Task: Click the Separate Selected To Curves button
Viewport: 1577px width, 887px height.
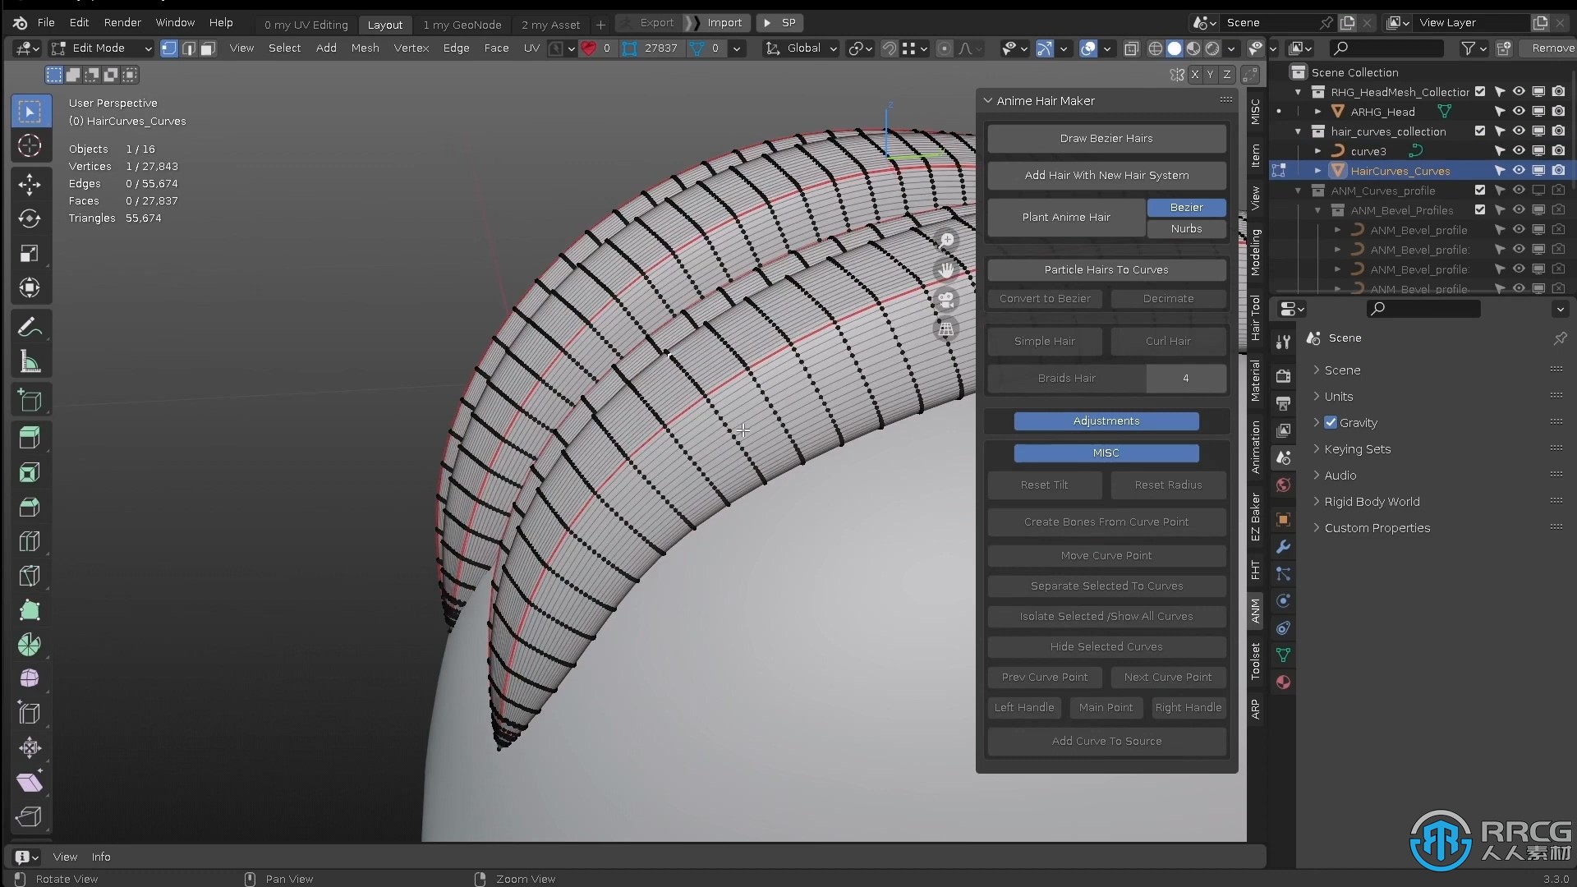Action: pyautogui.click(x=1107, y=586)
